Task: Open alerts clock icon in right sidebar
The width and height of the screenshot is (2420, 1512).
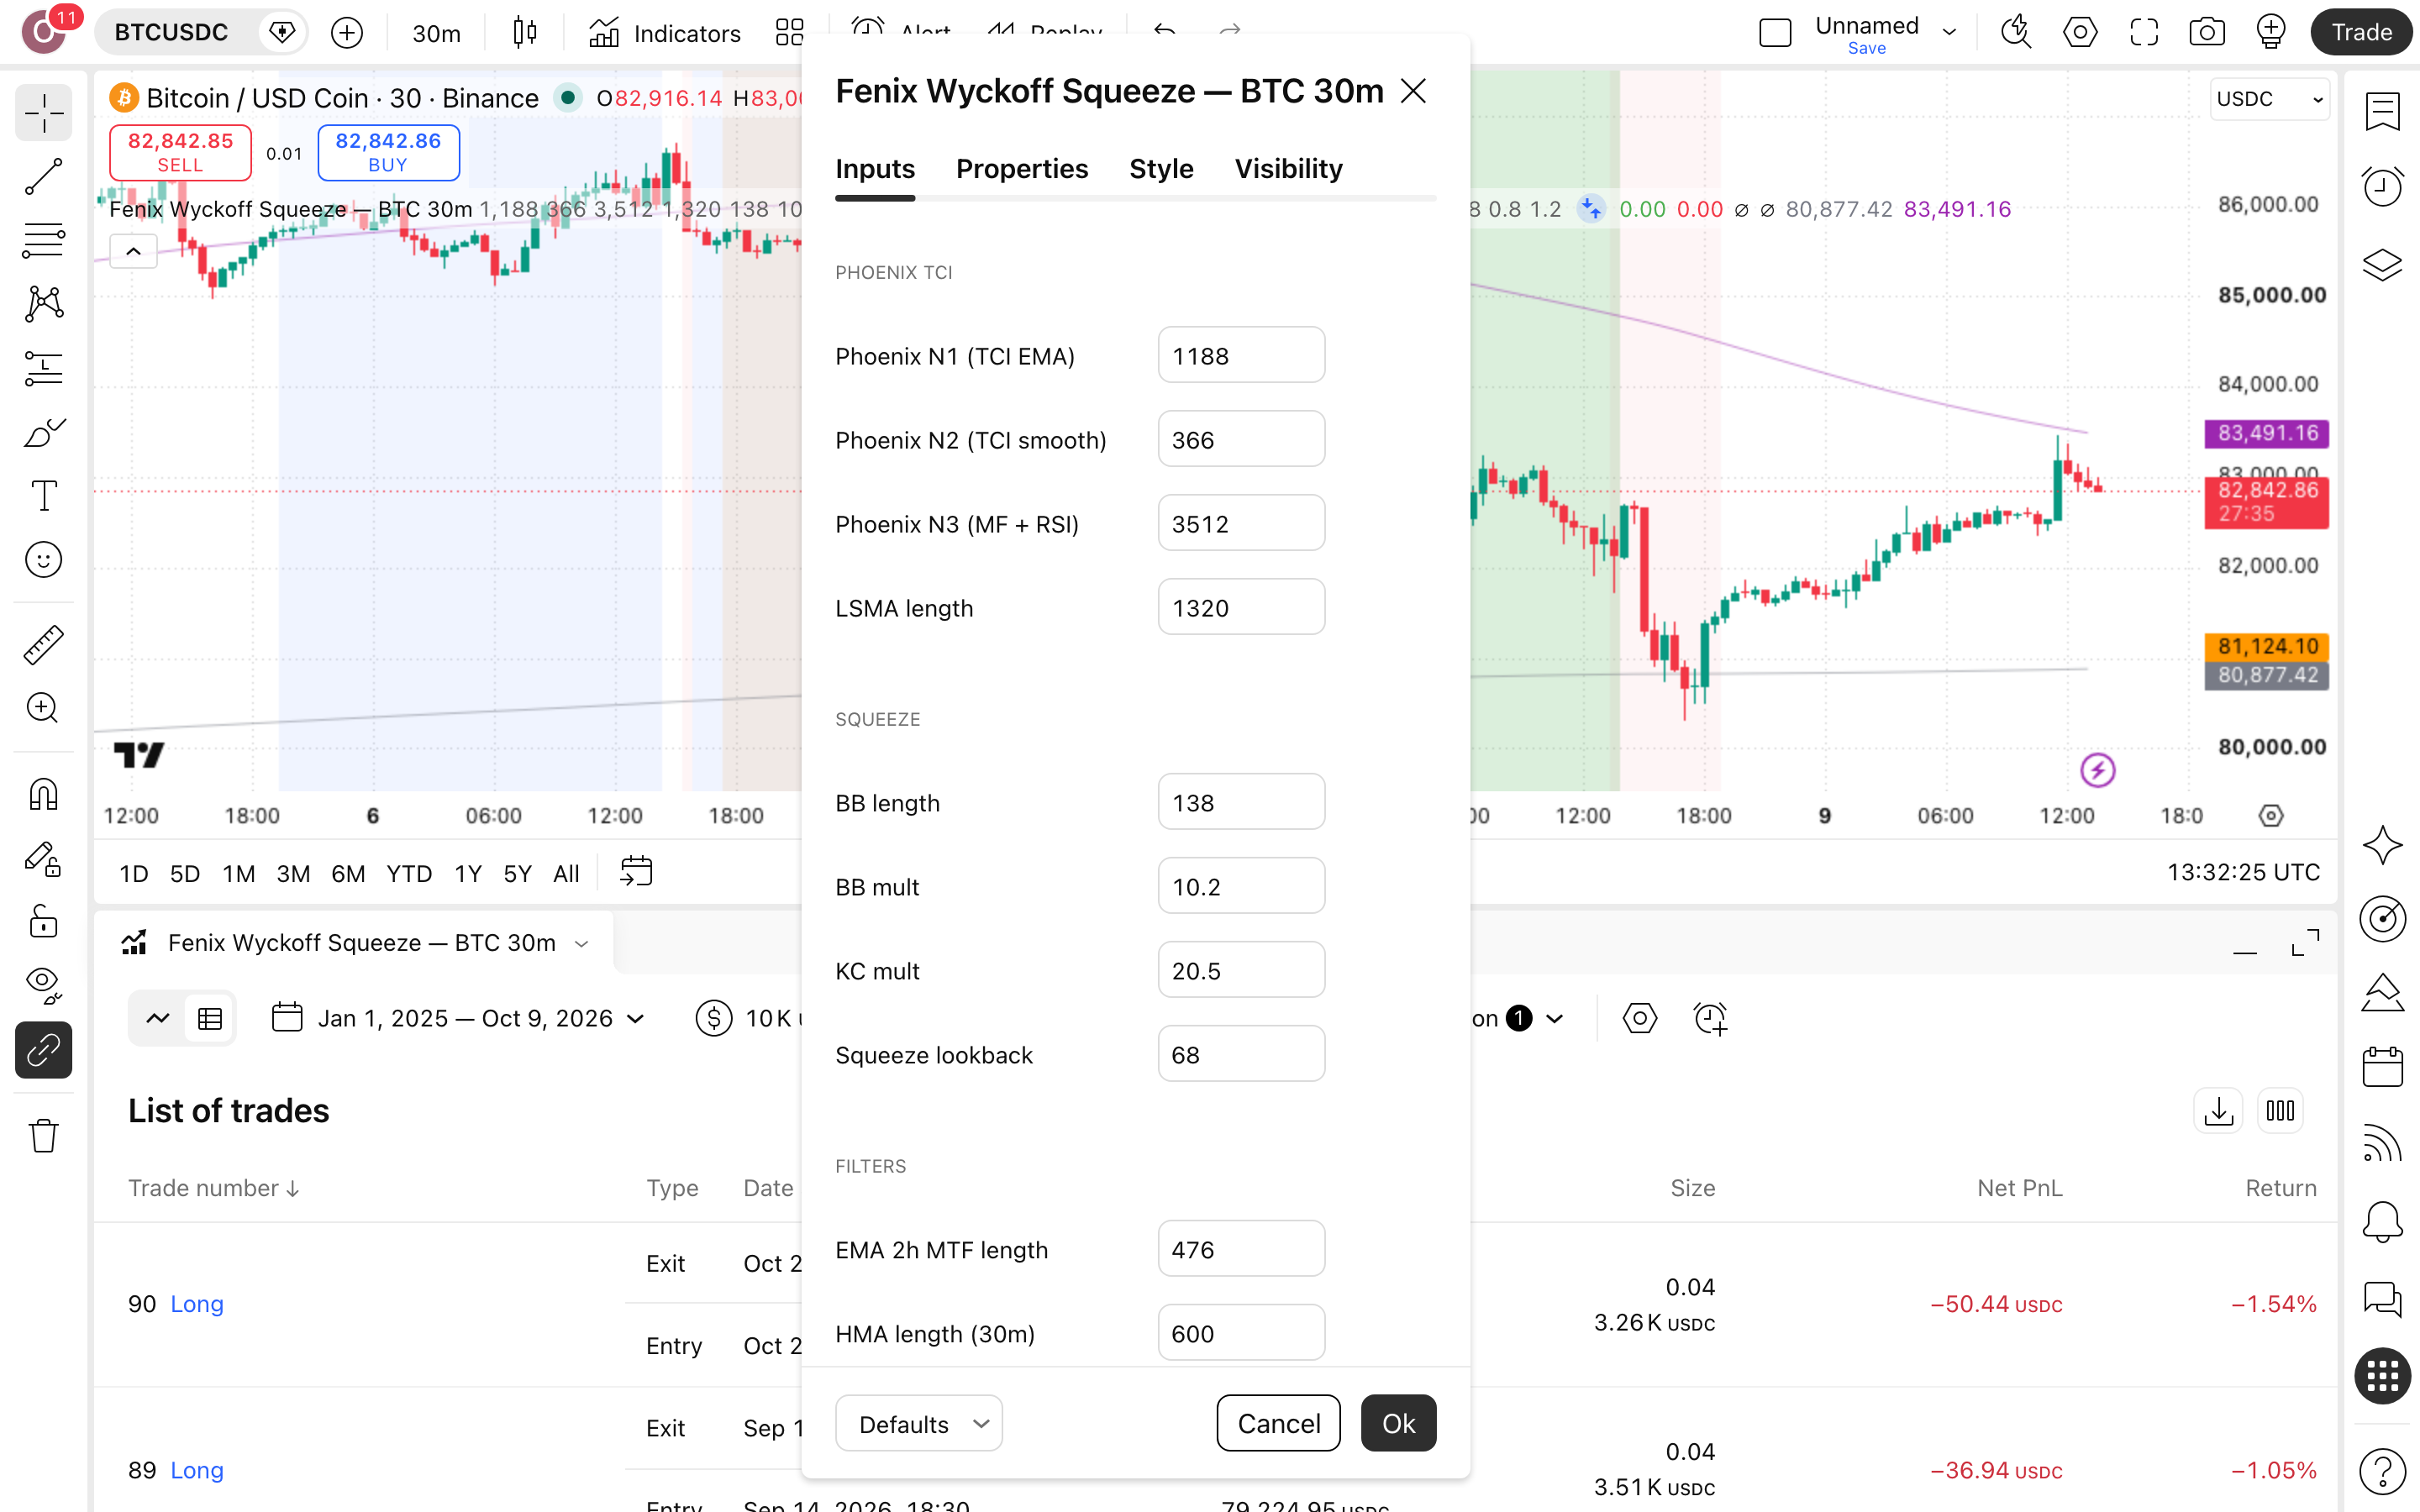Action: [x=2383, y=186]
